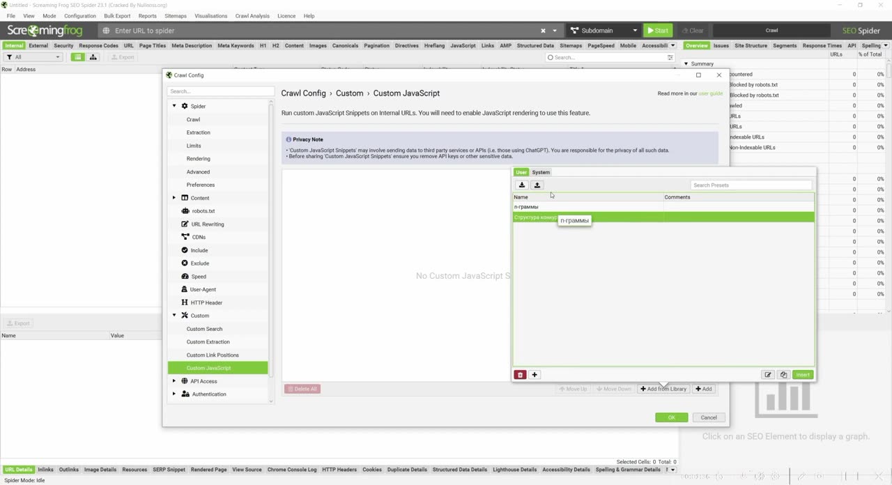Open User-Agent settings in the tree
This screenshot has height=485, width=892.
pyautogui.click(x=203, y=289)
